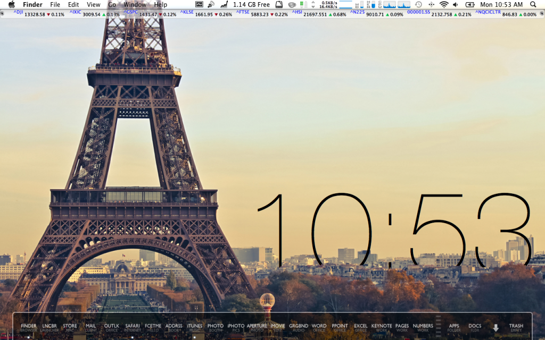Open the File menu

click(55, 5)
